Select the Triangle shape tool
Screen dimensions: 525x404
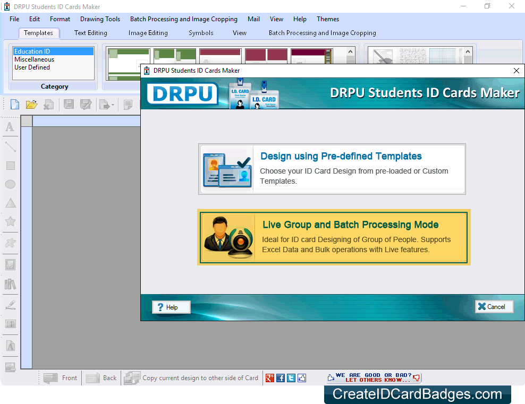point(11,203)
